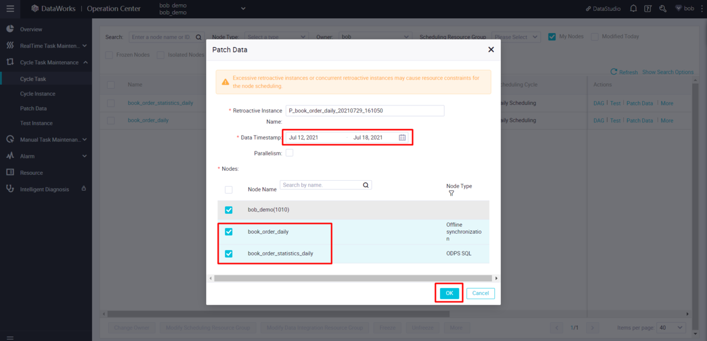The image size is (707, 341).
Task: Uncheck the book_order_daily node checkbox
Action: coord(229,231)
